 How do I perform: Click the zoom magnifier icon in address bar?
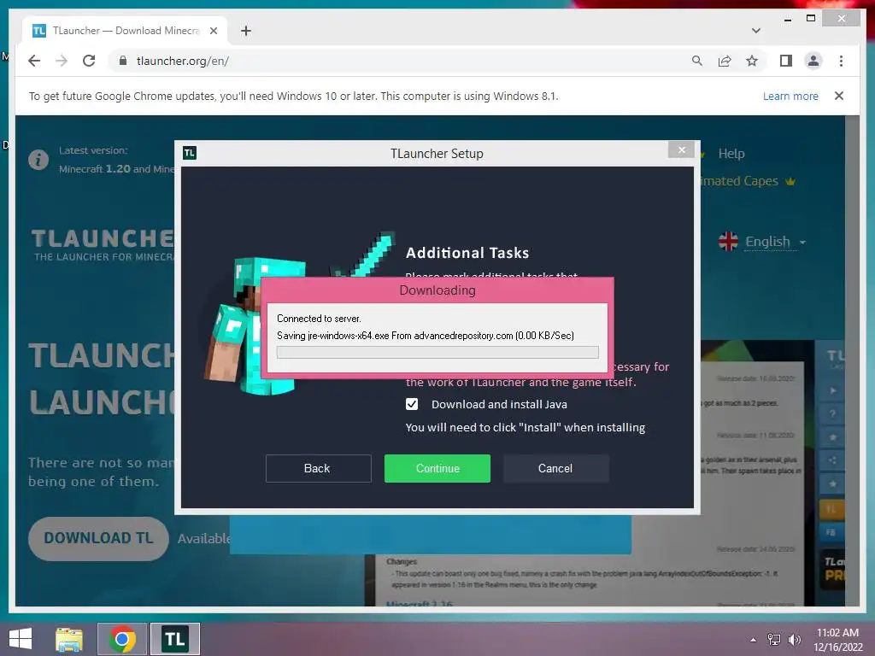[x=697, y=61]
